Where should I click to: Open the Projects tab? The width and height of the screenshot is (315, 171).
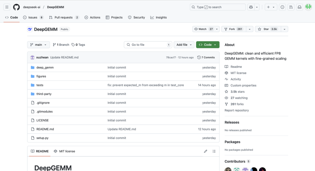click(114, 18)
